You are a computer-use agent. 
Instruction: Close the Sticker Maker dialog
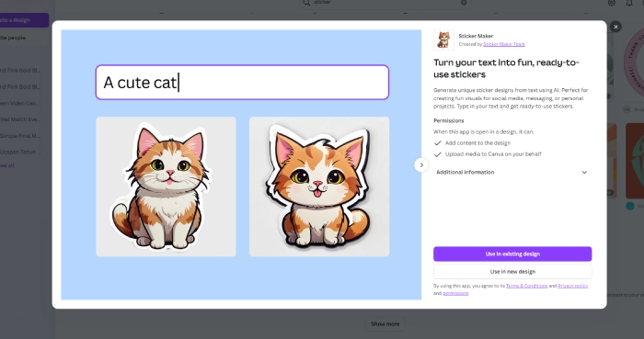point(615,27)
